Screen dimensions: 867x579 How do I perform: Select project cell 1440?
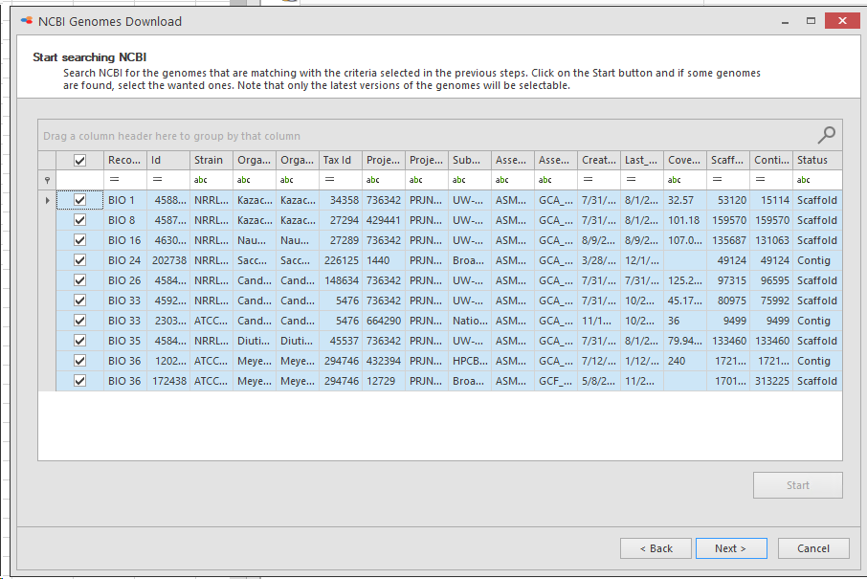pyautogui.click(x=384, y=260)
